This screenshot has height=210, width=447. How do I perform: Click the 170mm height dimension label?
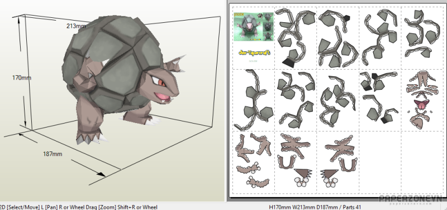[22, 77]
